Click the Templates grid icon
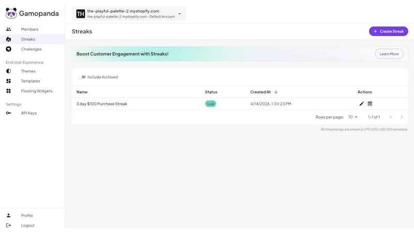The image size is (414, 233). click(8, 81)
